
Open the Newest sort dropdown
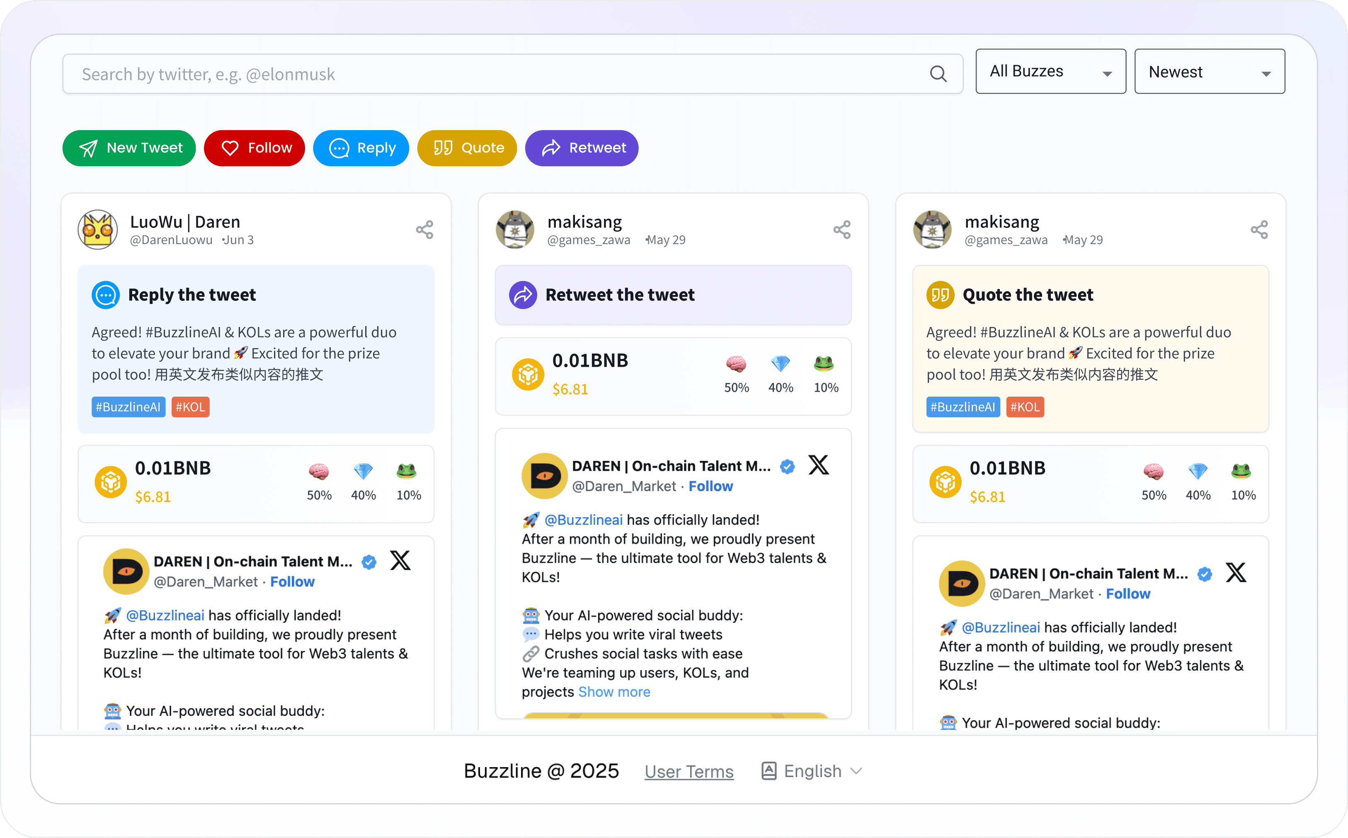tap(1210, 72)
